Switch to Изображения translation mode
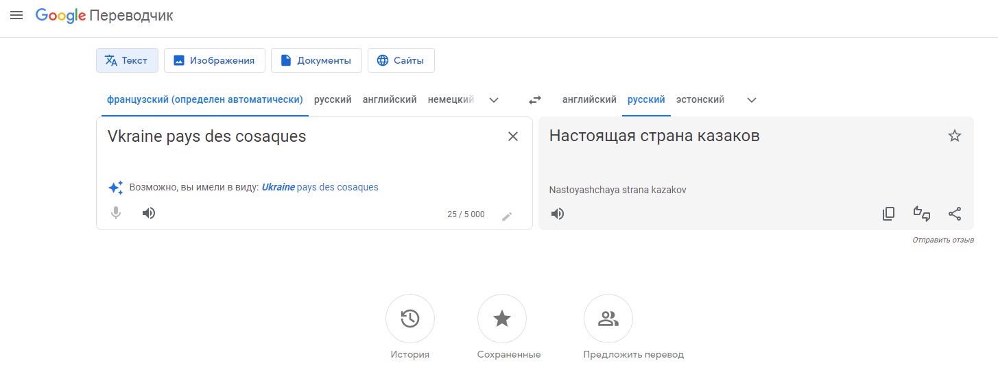 [214, 60]
